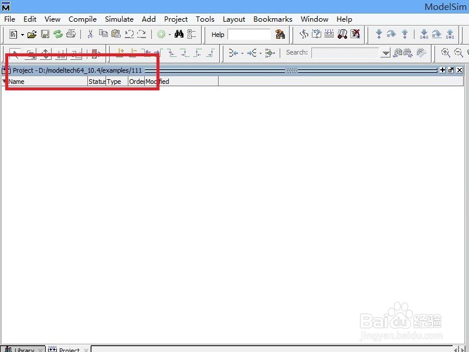
Task: Click the Step Over curved-arrow icon
Action: point(391,34)
